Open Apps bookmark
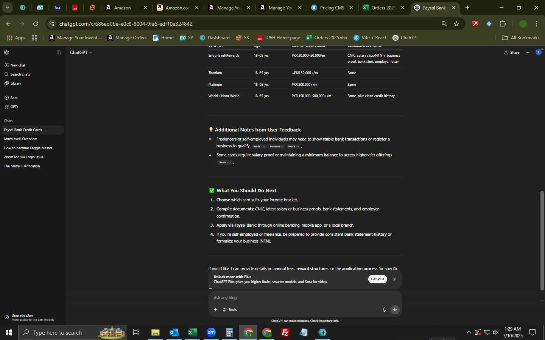545x340 pixels. click(16, 38)
